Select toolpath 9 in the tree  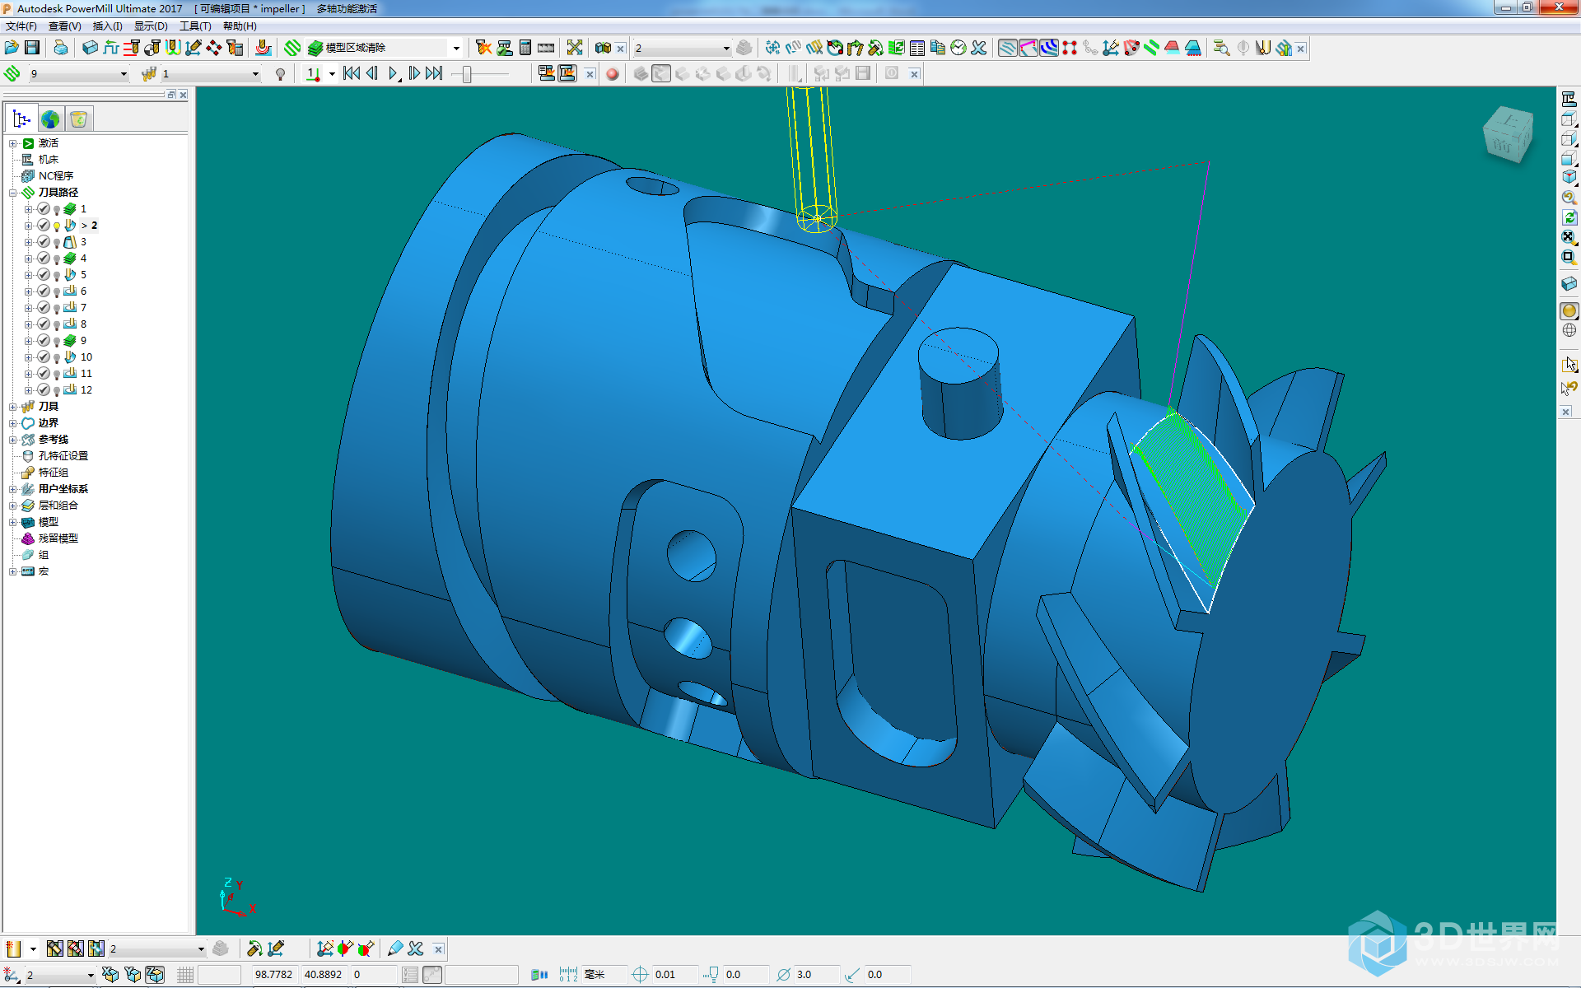tap(83, 341)
